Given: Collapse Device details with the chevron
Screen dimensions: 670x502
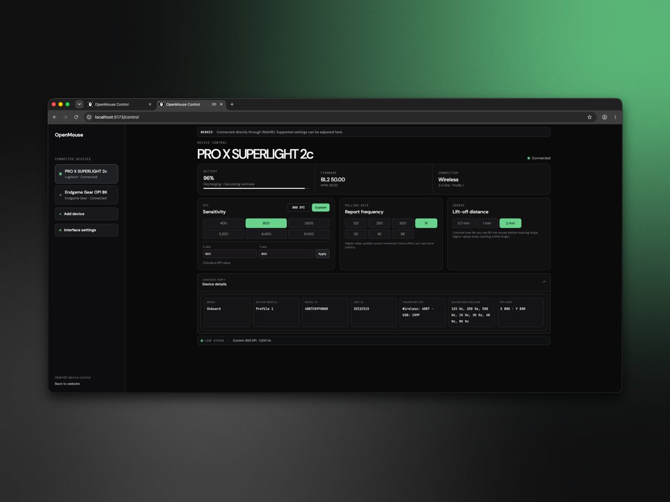Looking at the screenshot, I should click(544, 282).
